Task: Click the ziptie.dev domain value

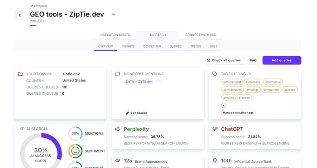Action: coord(71,74)
